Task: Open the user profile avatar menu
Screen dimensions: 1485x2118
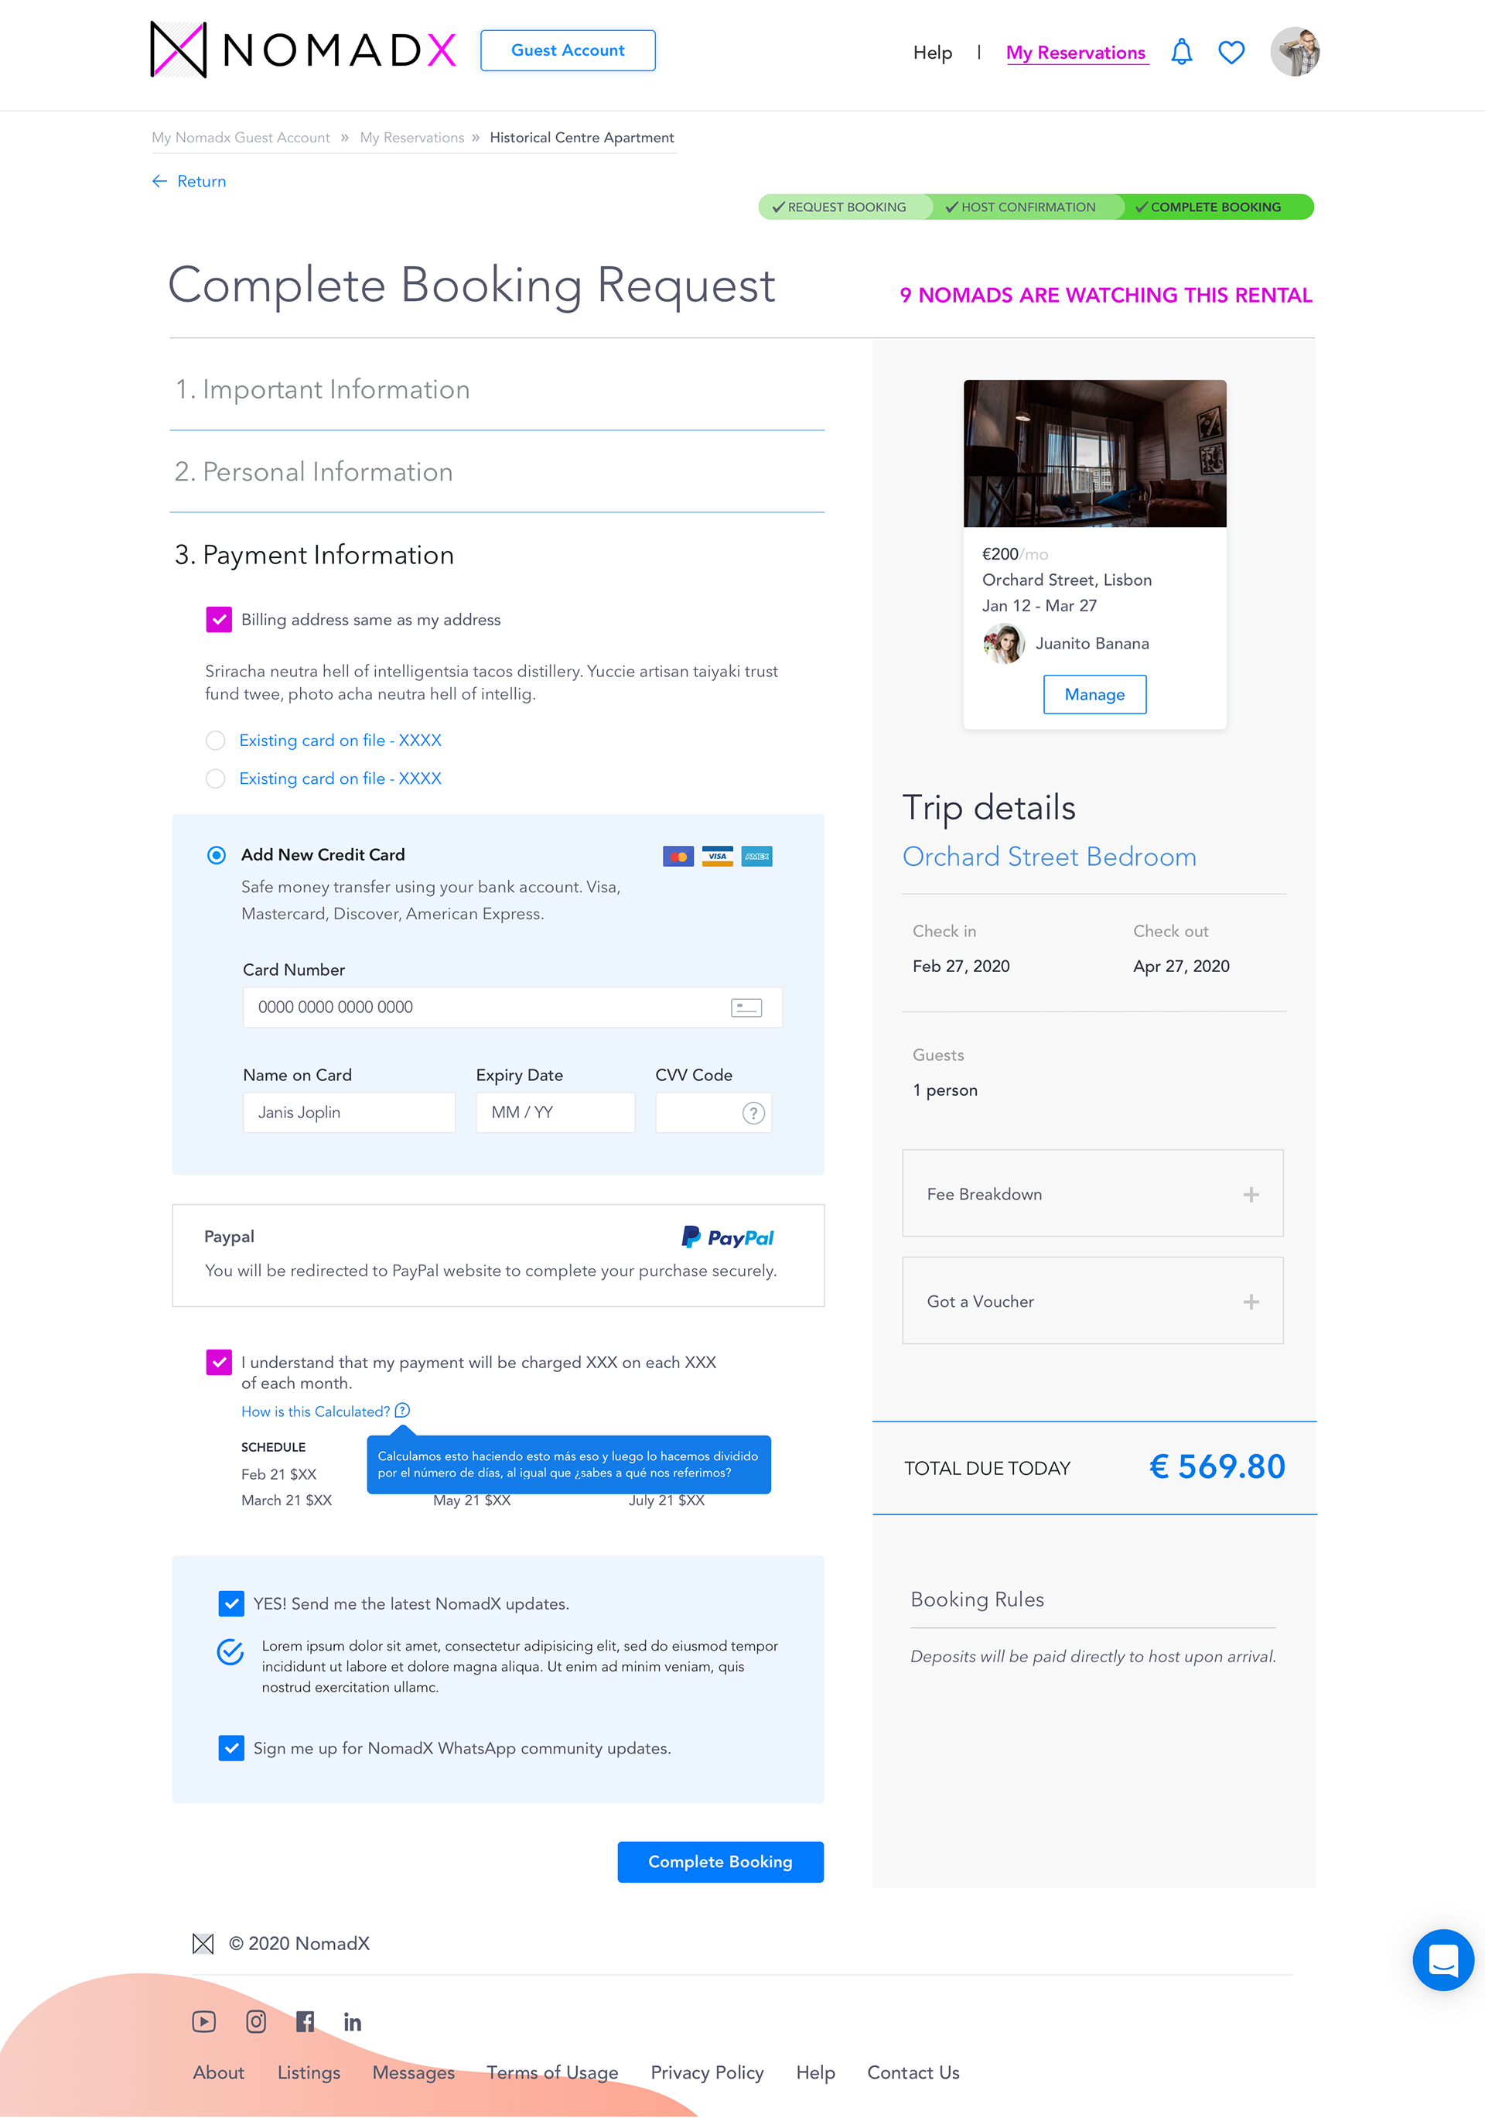Action: (x=1294, y=52)
